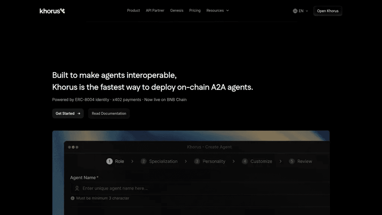Click the info icon beside minimum character hint
Screen dimensions: 382x215
pos(73,198)
